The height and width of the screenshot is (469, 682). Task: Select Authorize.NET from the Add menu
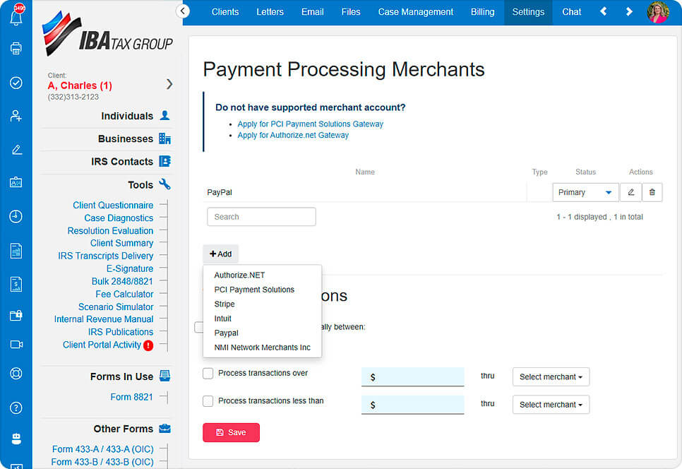click(x=239, y=275)
